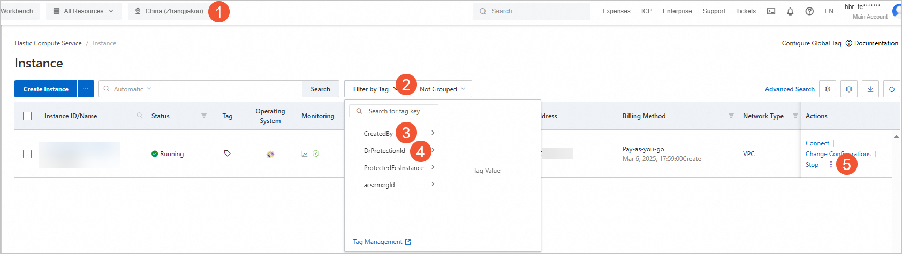Open the Filter by Tag dropdown

tap(374, 89)
